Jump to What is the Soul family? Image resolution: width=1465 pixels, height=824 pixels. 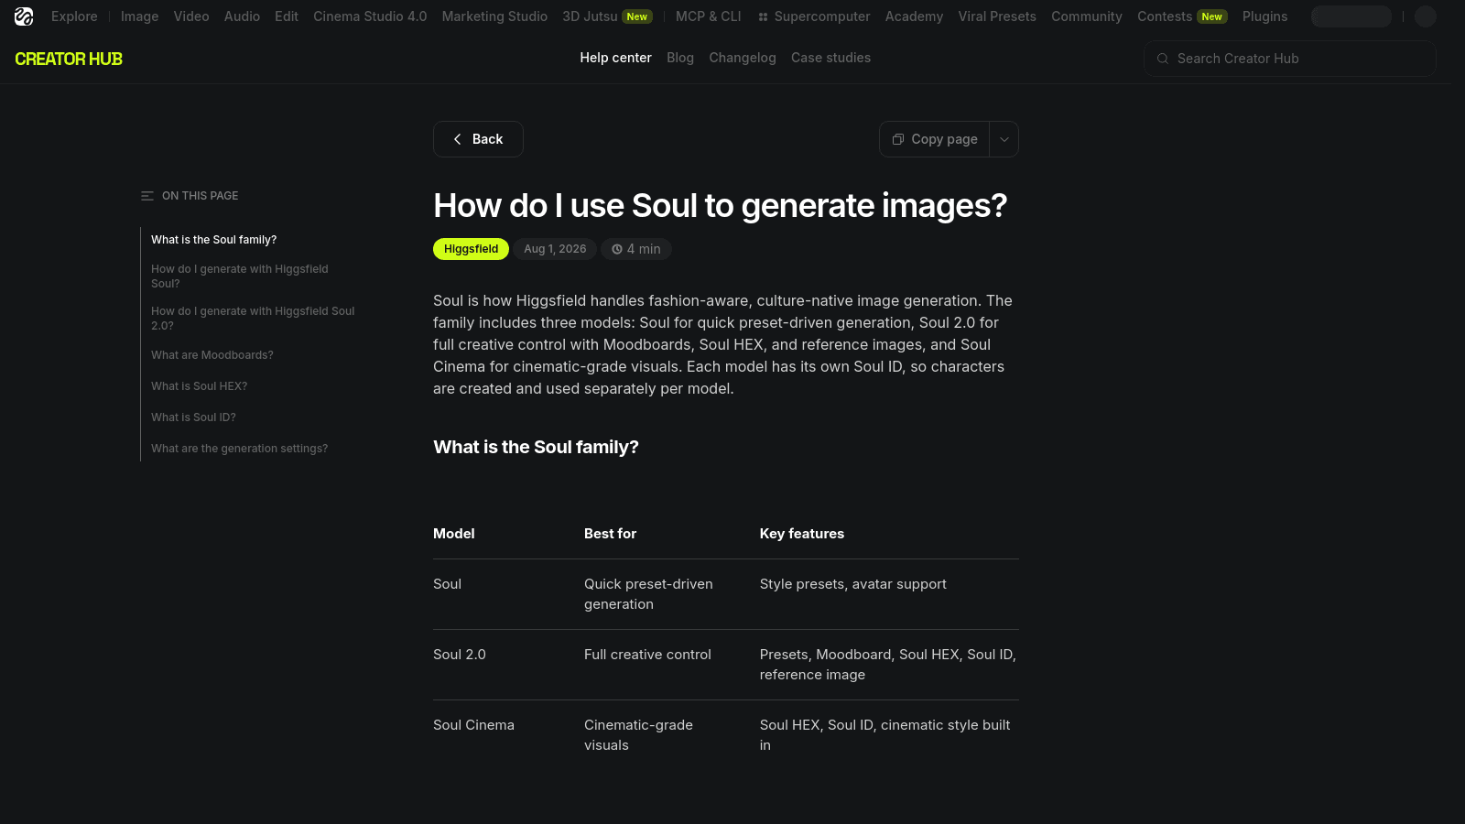coord(213,240)
